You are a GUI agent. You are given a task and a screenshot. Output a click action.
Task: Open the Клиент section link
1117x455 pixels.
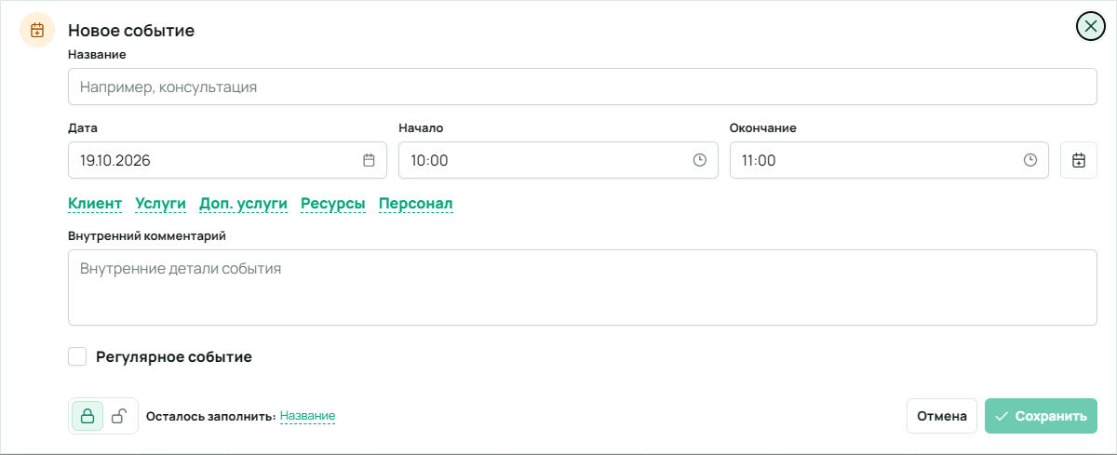95,204
